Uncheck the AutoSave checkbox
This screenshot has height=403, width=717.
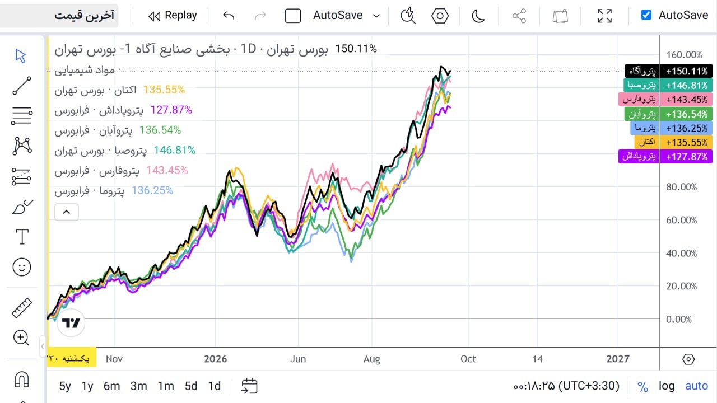coord(646,15)
